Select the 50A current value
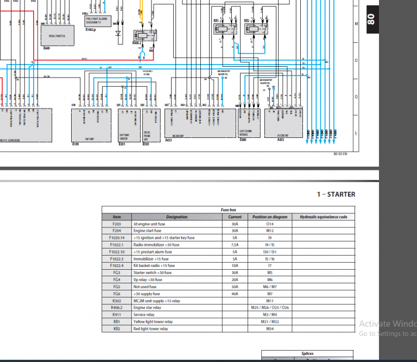 [x=235, y=287]
